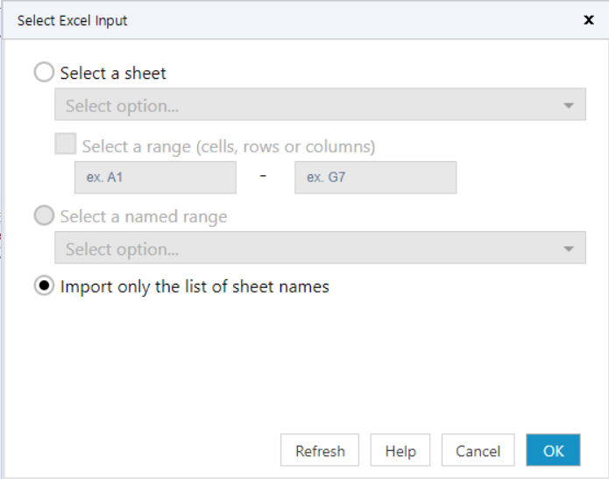Click the "Select a sheet" label text

113,74
